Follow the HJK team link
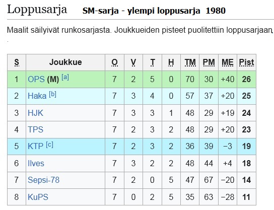The width and height of the screenshot is (274, 210). pos(35,113)
